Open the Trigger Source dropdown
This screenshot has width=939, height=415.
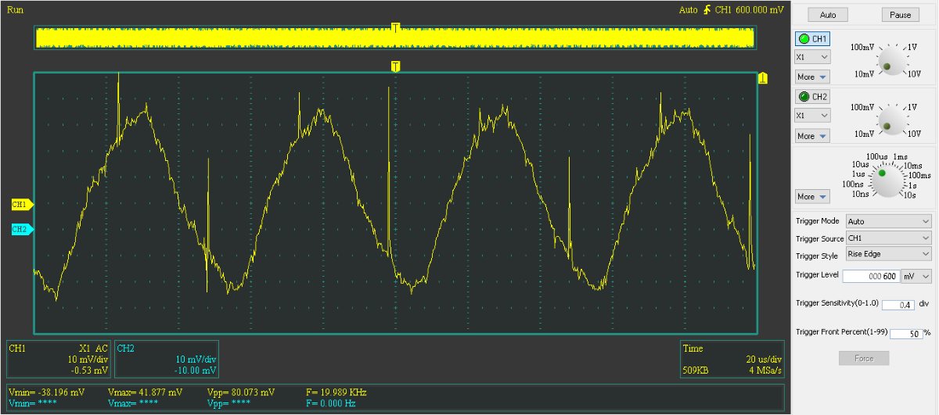point(889,238)
